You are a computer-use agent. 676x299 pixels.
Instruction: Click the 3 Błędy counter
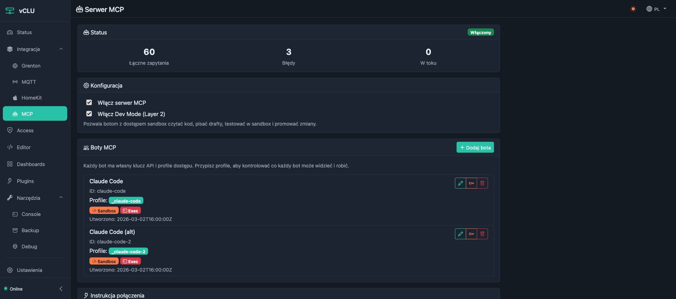(289, 56)
